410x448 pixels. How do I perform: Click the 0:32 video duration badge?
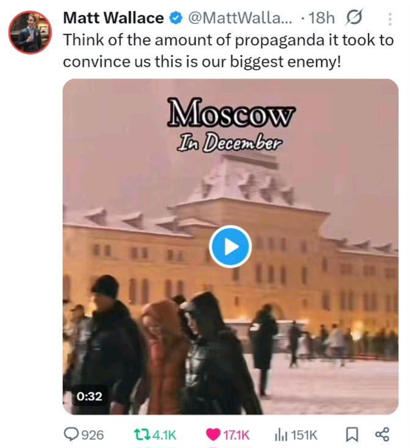pyautogui.click(x=89, y=396)
